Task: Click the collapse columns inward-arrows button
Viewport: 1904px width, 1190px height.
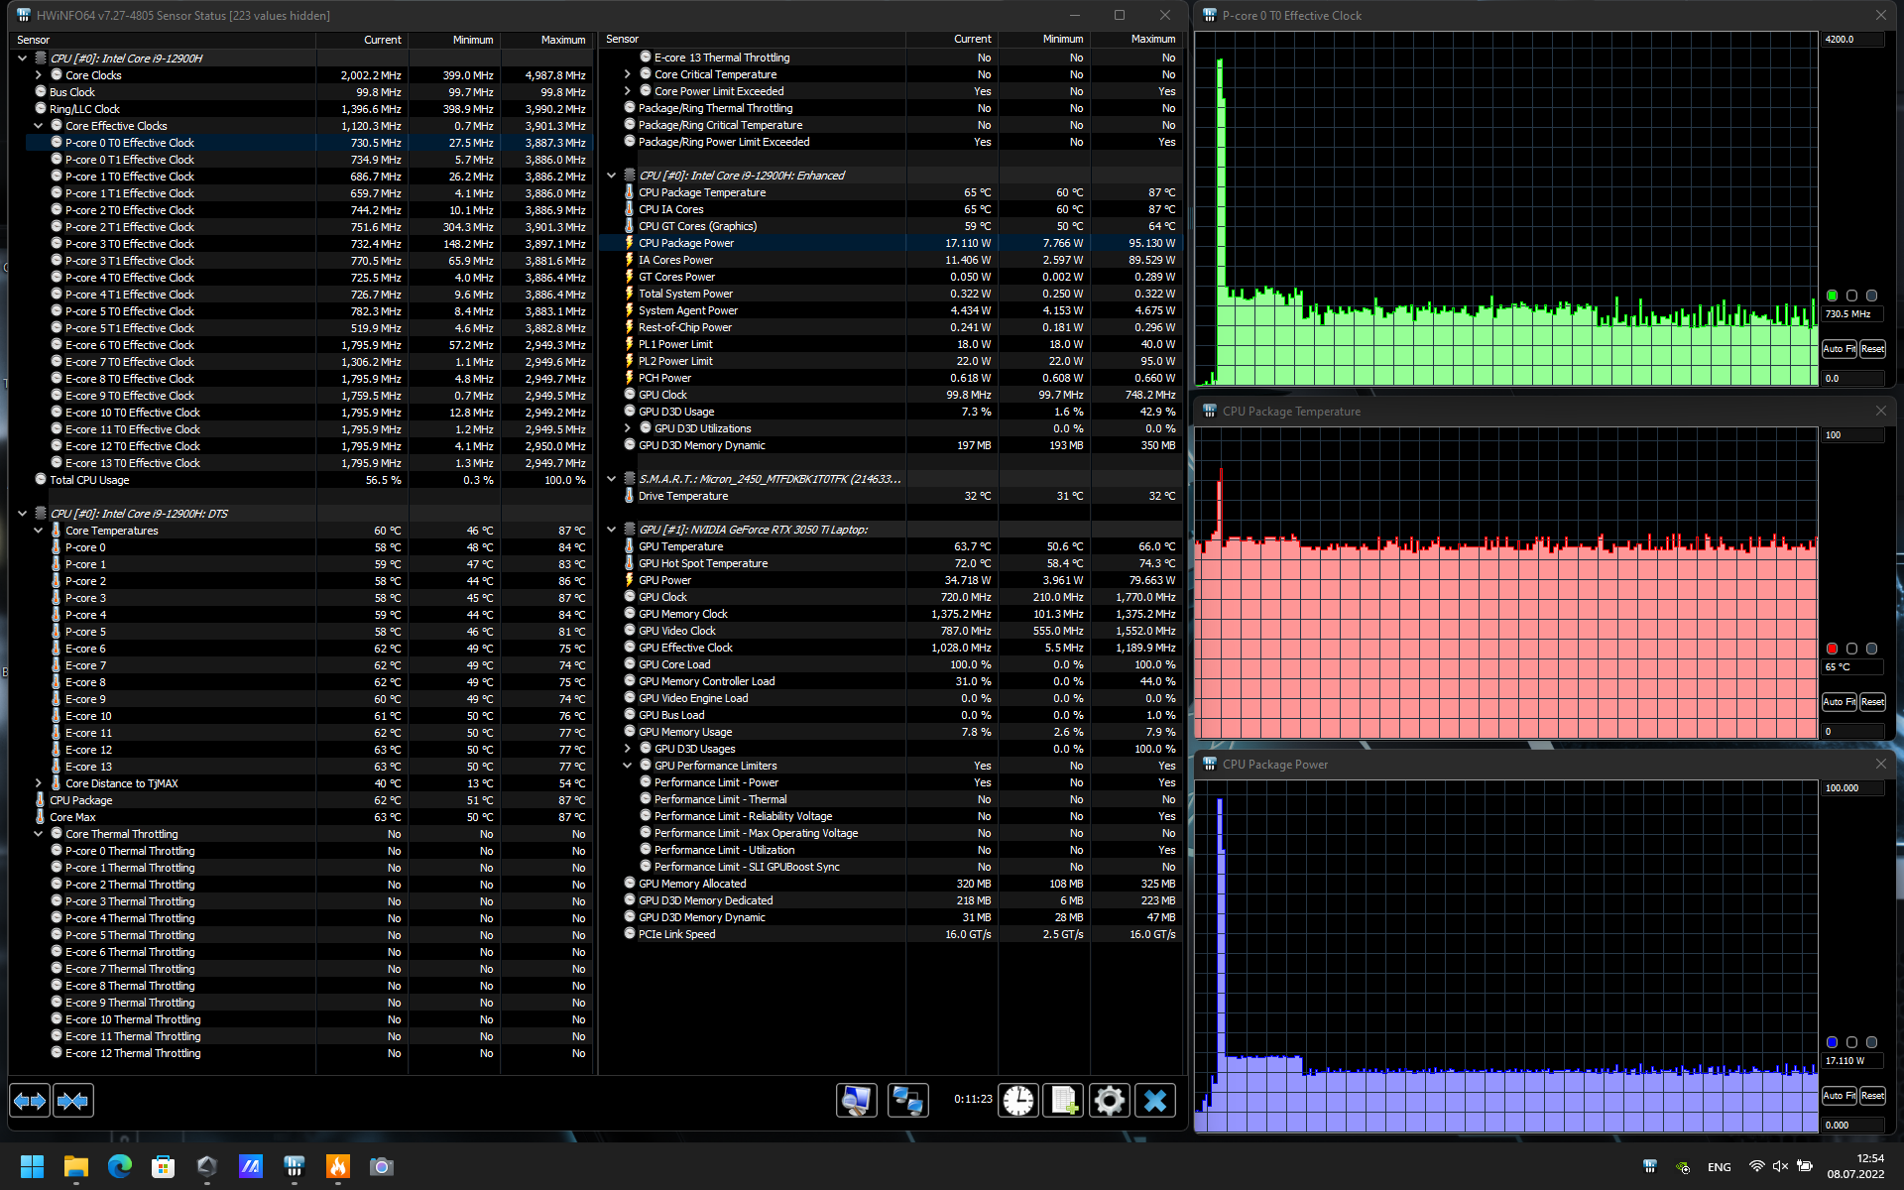Action: point(73,1101)
